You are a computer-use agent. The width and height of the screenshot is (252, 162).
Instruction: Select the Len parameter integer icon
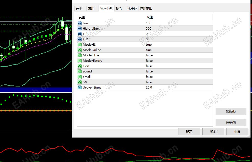80,23
